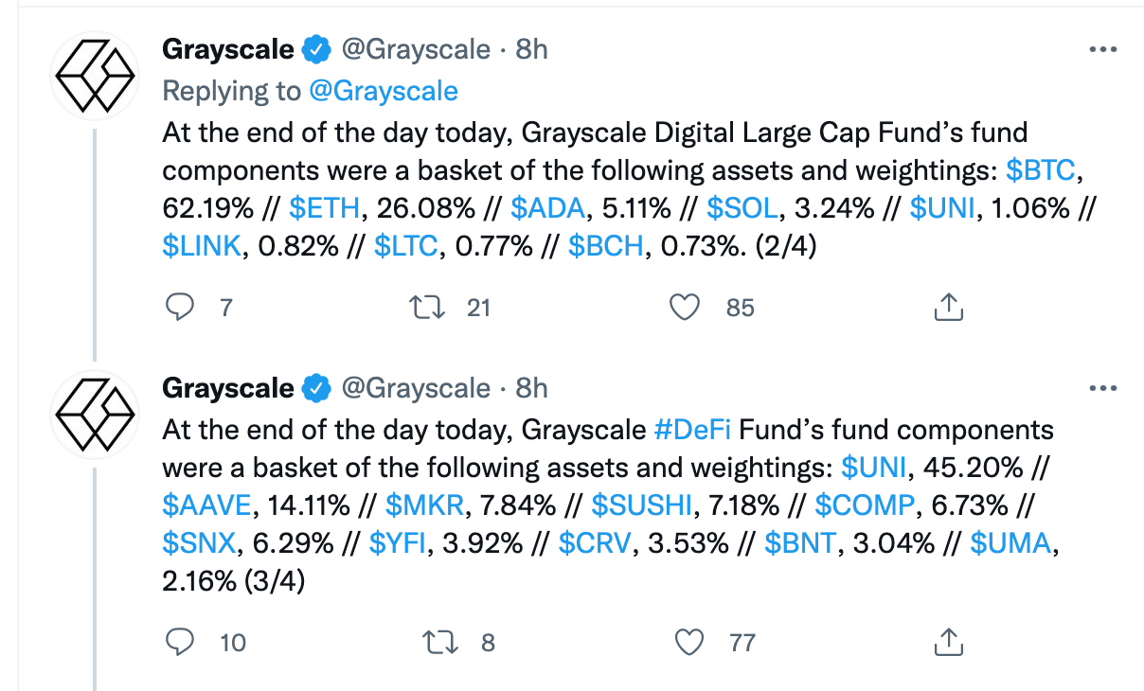Click the verified badge next to Grayscale
The image size is (1144, 691).
click(315, 48)
